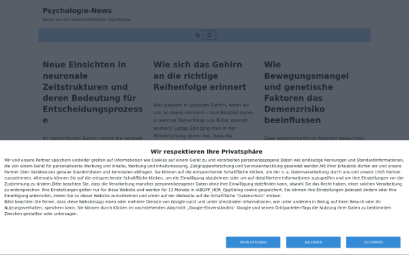
Task: Open article about neuronale Zeitstrukturen
Action: coord(93,92)
